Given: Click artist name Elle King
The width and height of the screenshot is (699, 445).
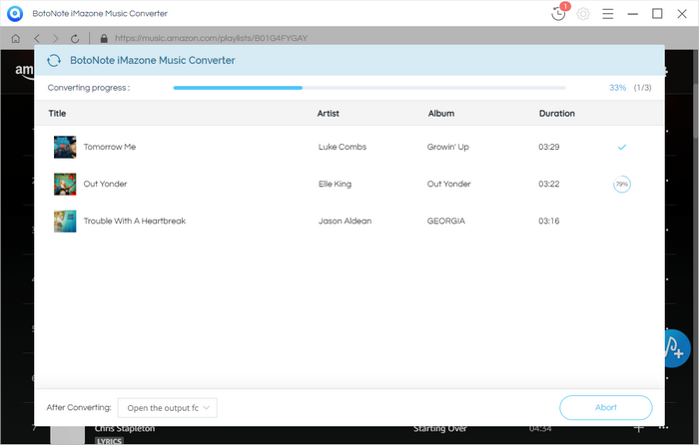Looking at the screenshot, I should [x=335, y=184].
